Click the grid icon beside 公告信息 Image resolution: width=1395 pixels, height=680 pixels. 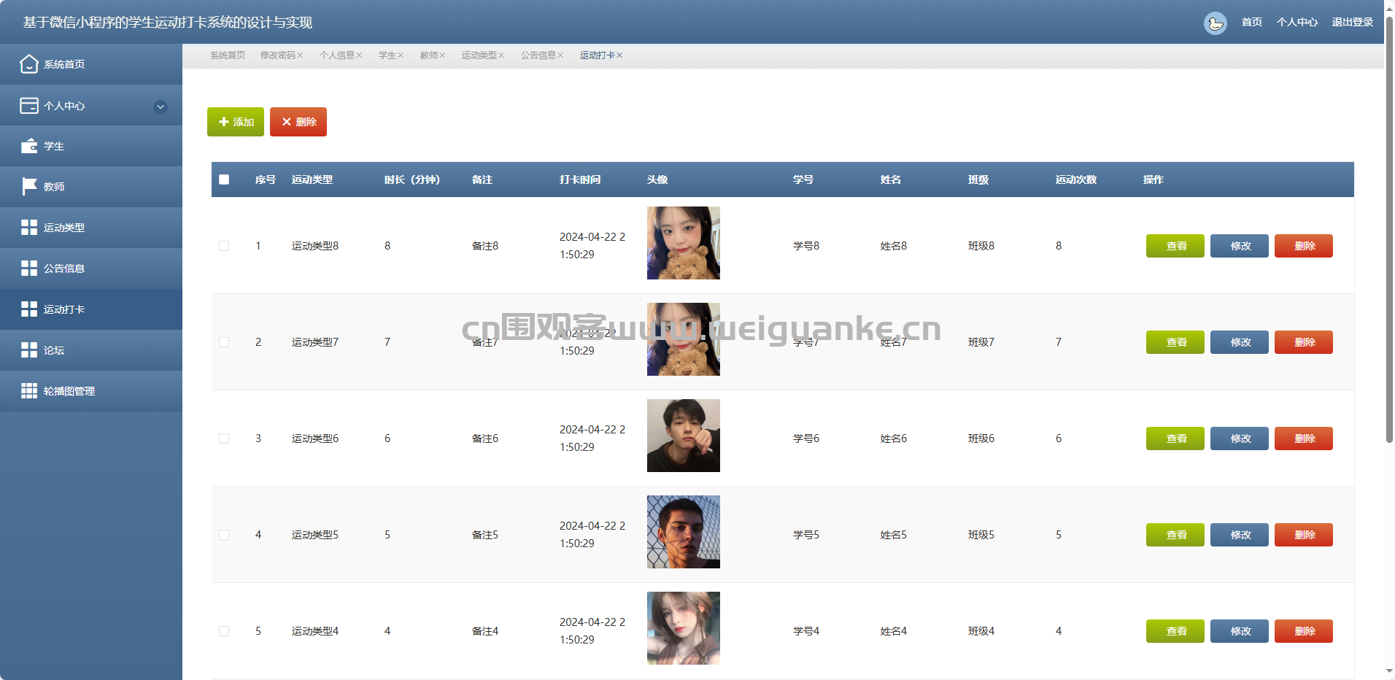click(28, 268)
